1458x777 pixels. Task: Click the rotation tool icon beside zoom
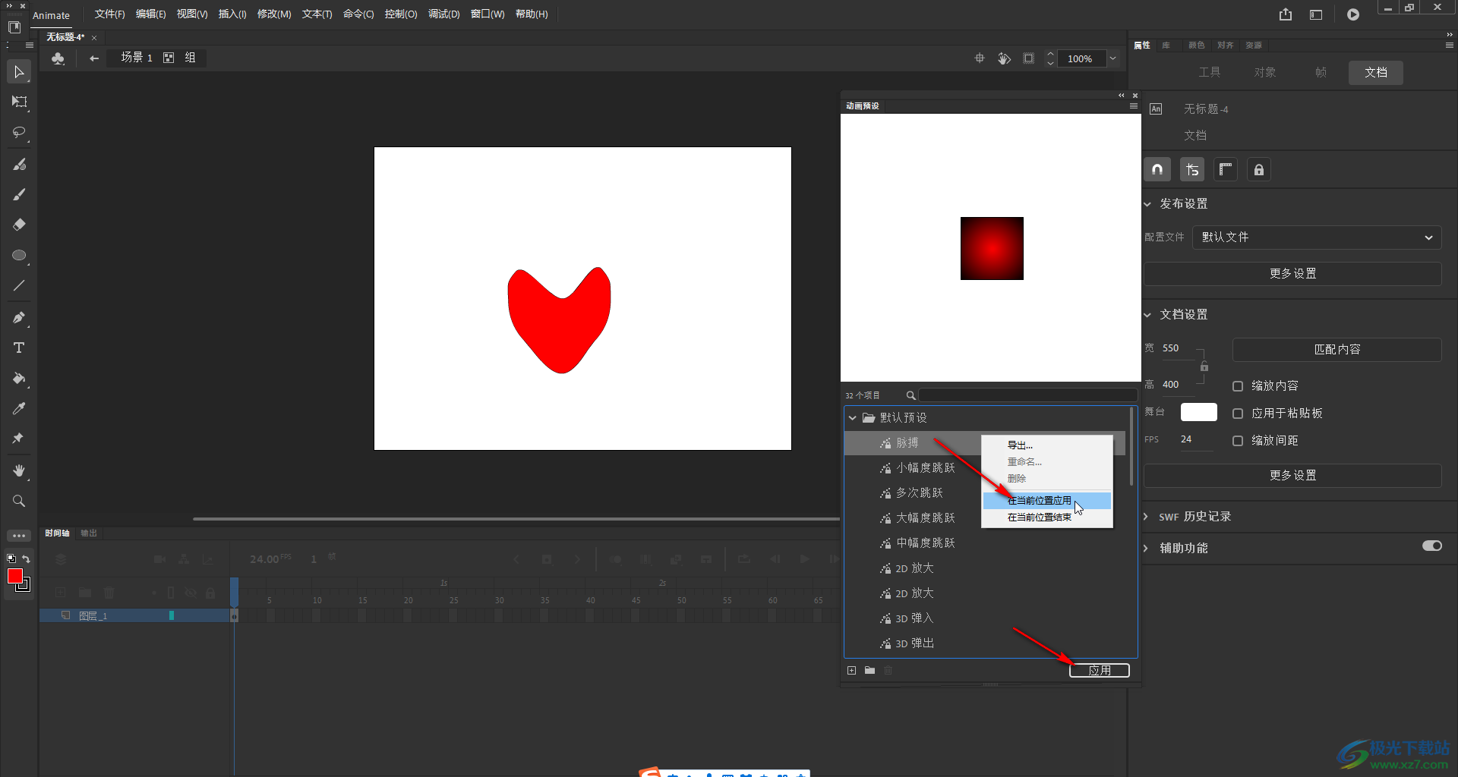tap(1004, 58)
